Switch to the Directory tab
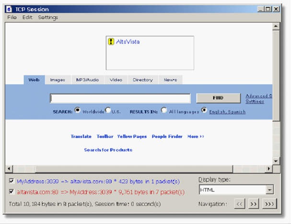Viewport: 291px width, 224px height. click(143, 80)
